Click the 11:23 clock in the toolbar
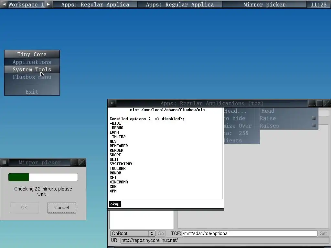This screenshot has height=248, width=331. click(318, 5)
